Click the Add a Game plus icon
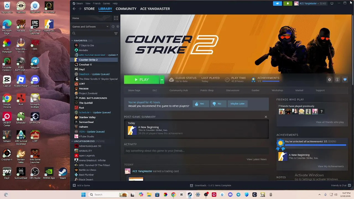Screen dimensions: 354x199 (74, 185)
